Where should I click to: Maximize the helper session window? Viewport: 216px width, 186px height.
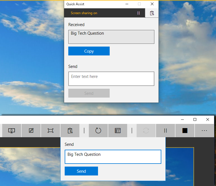click(x=195, y=119)
